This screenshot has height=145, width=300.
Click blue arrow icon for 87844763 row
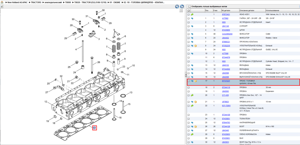192,123
